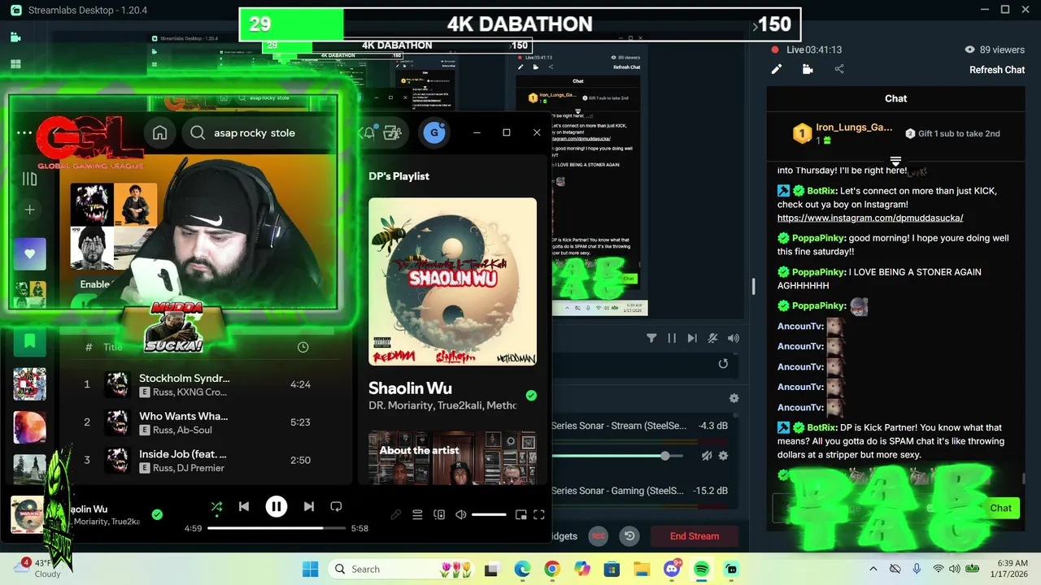Click the Shaolin Wu title in side panel

click(x=410, y=388)
